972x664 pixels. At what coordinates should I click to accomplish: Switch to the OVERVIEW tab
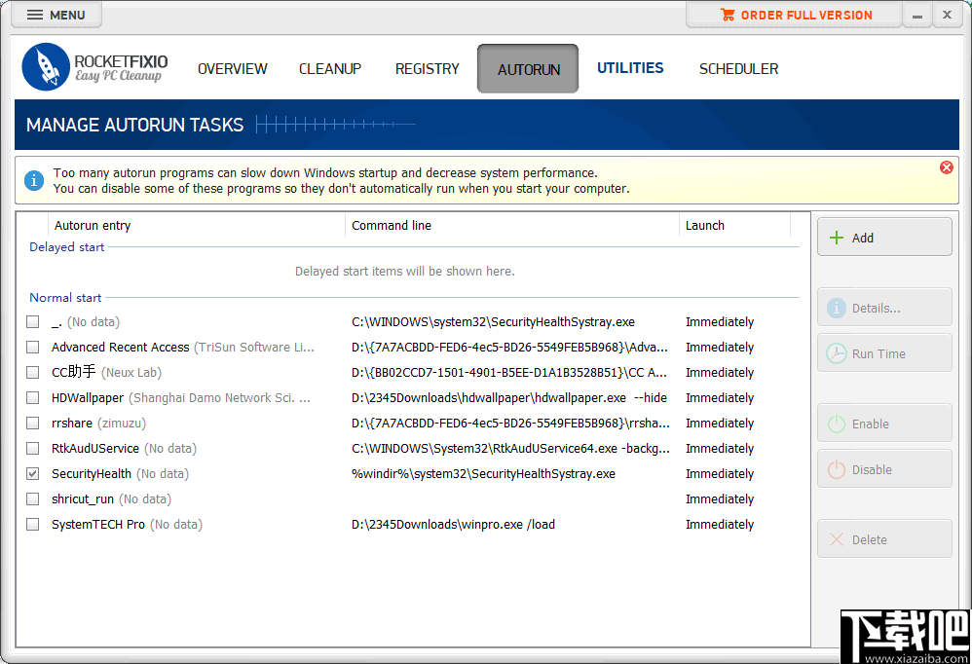pos(233,69)
